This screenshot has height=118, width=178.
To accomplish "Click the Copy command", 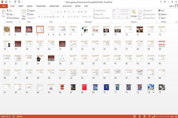I will (x=10, y=14).
